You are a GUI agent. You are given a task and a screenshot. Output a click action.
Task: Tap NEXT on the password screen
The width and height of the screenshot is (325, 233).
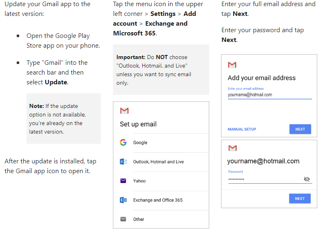pyautogui.click(x=300, y=198)
